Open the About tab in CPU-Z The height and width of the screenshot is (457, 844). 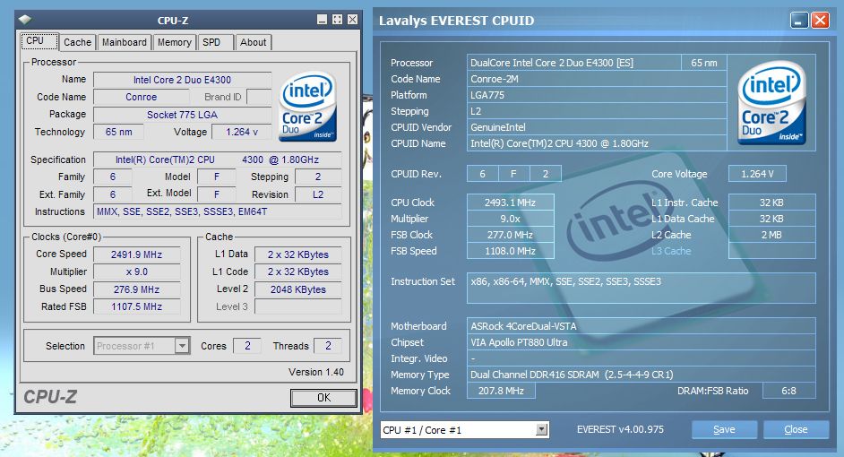(254, 42)
